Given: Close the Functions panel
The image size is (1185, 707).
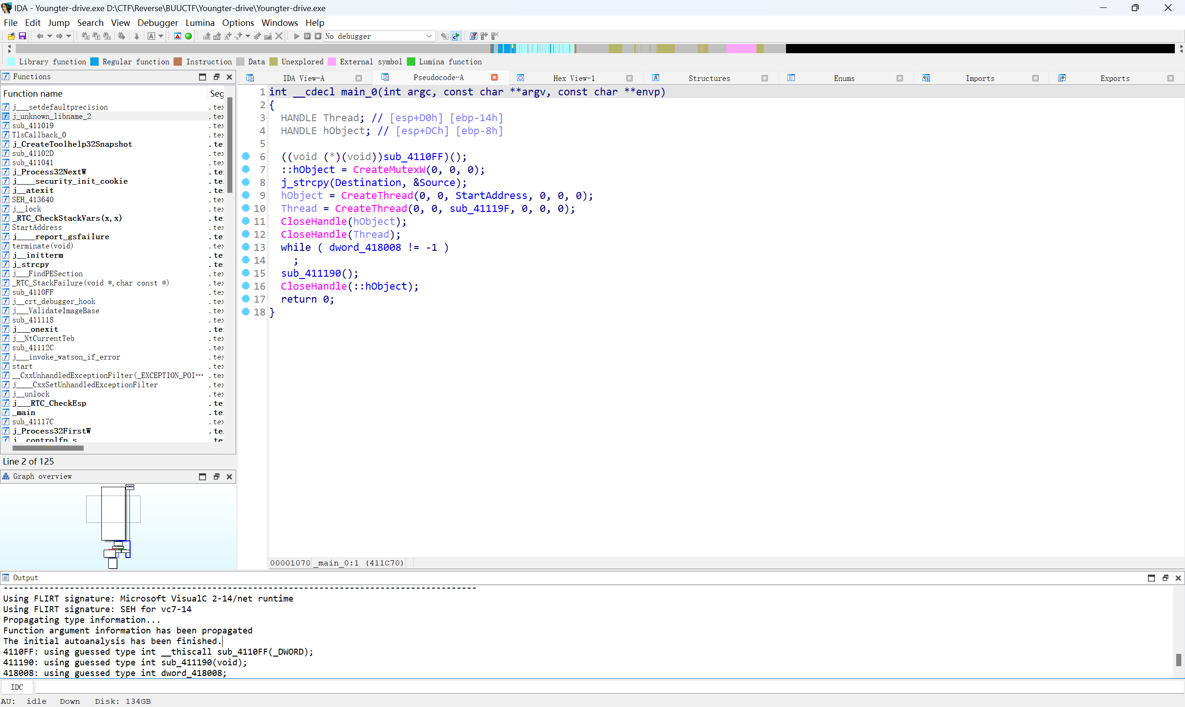Looking at the screenshot, I should point(229,77).
